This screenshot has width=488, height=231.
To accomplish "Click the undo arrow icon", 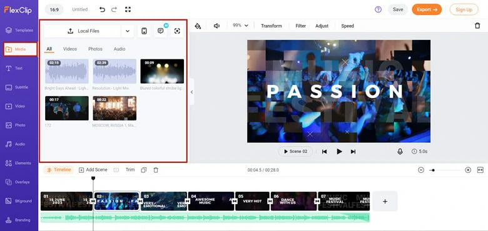I will point(102,9).
